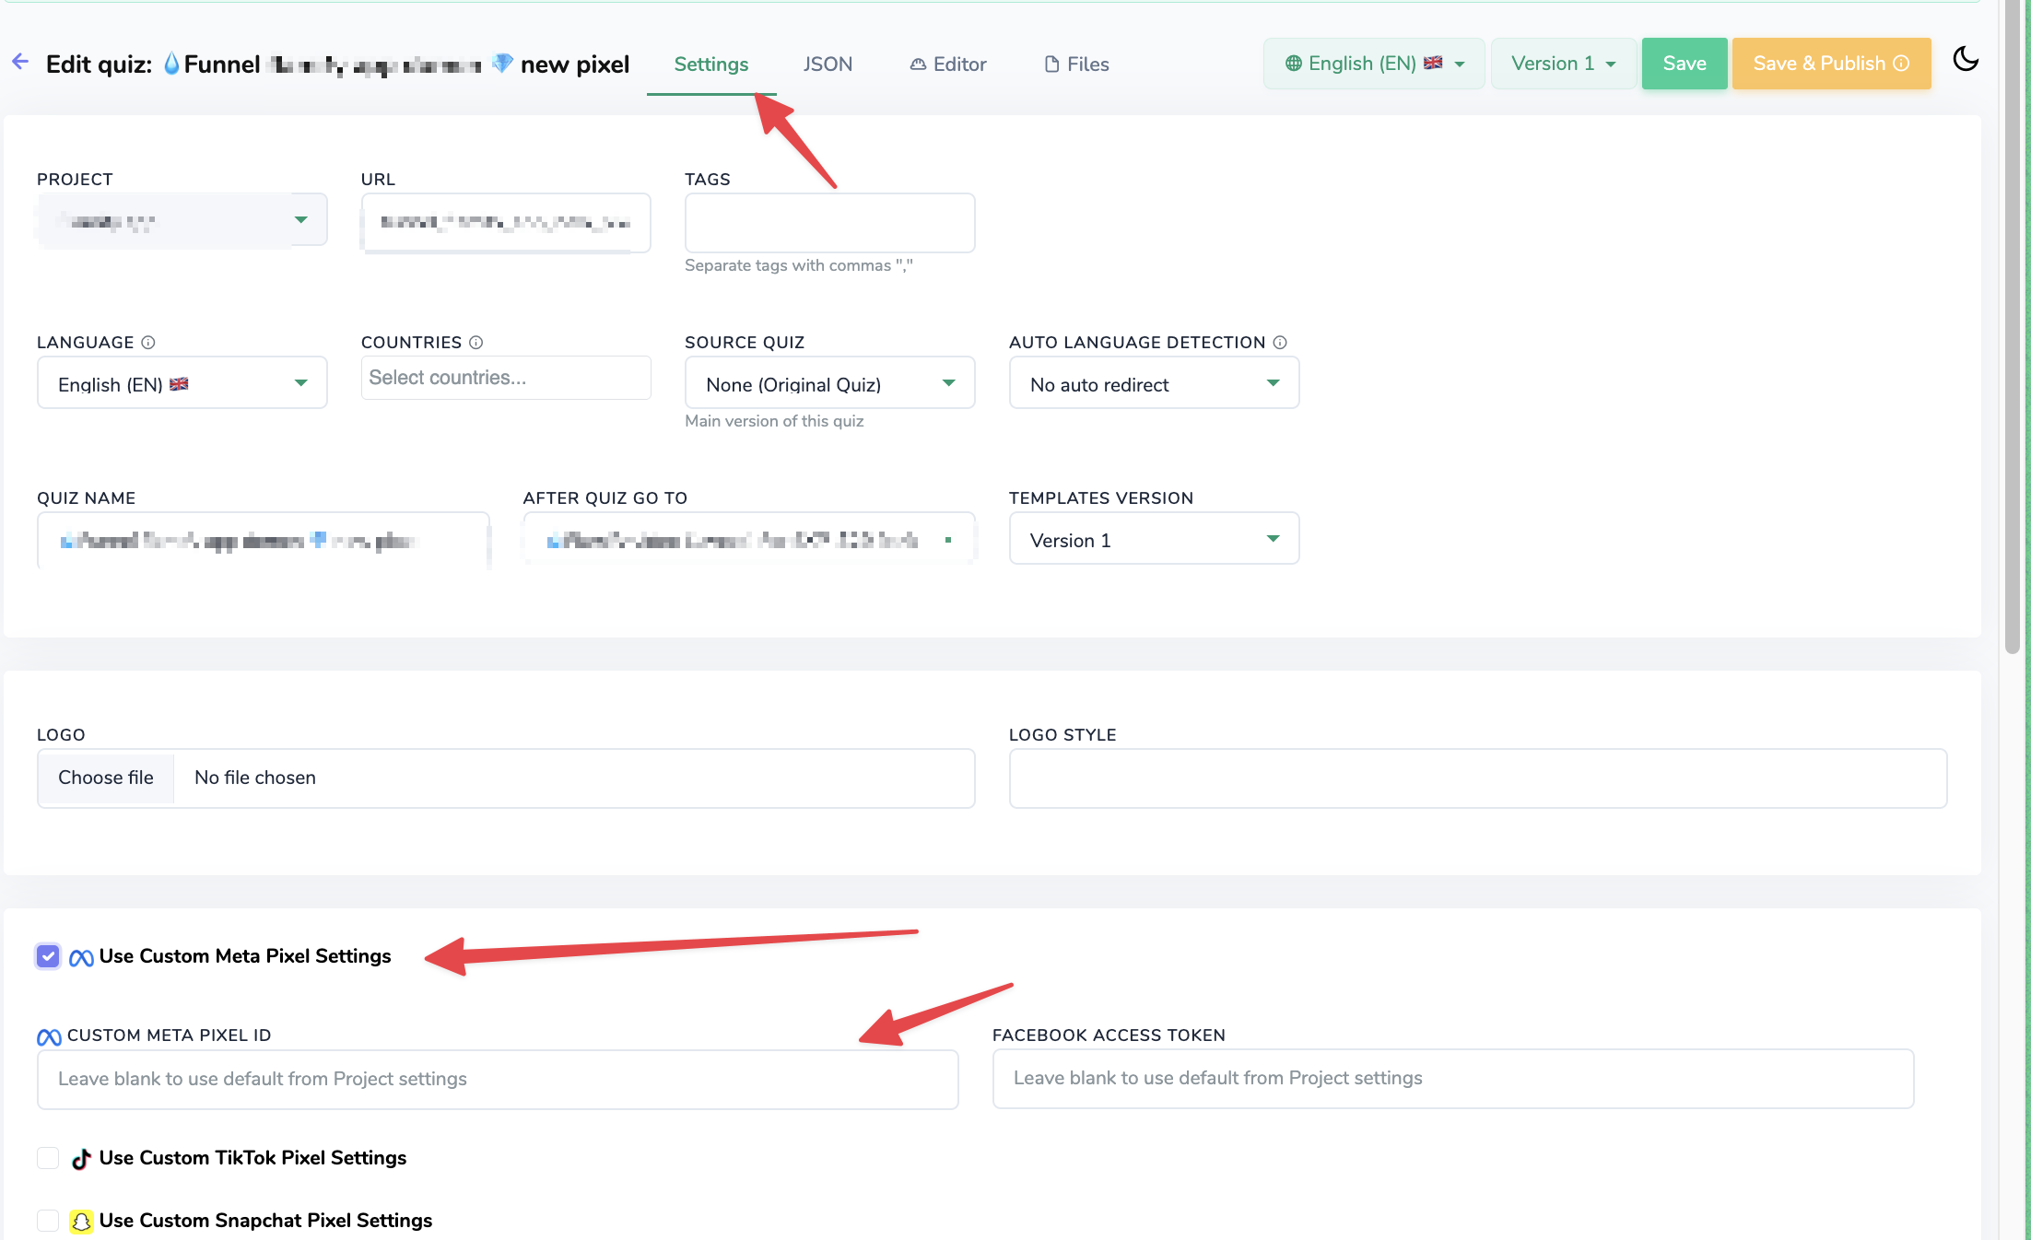This screenshot has width=2031, height=1240.
Task: Open the Templates Version dropdown
Action: pyautogui.click(x=1154, y=538)
